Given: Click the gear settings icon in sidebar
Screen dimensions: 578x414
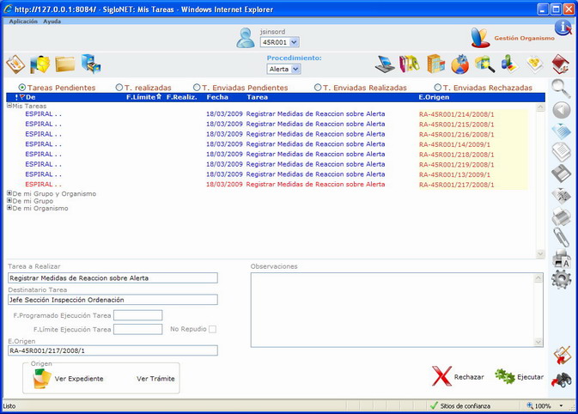Looking at the screenshot, I should point(561,279).
